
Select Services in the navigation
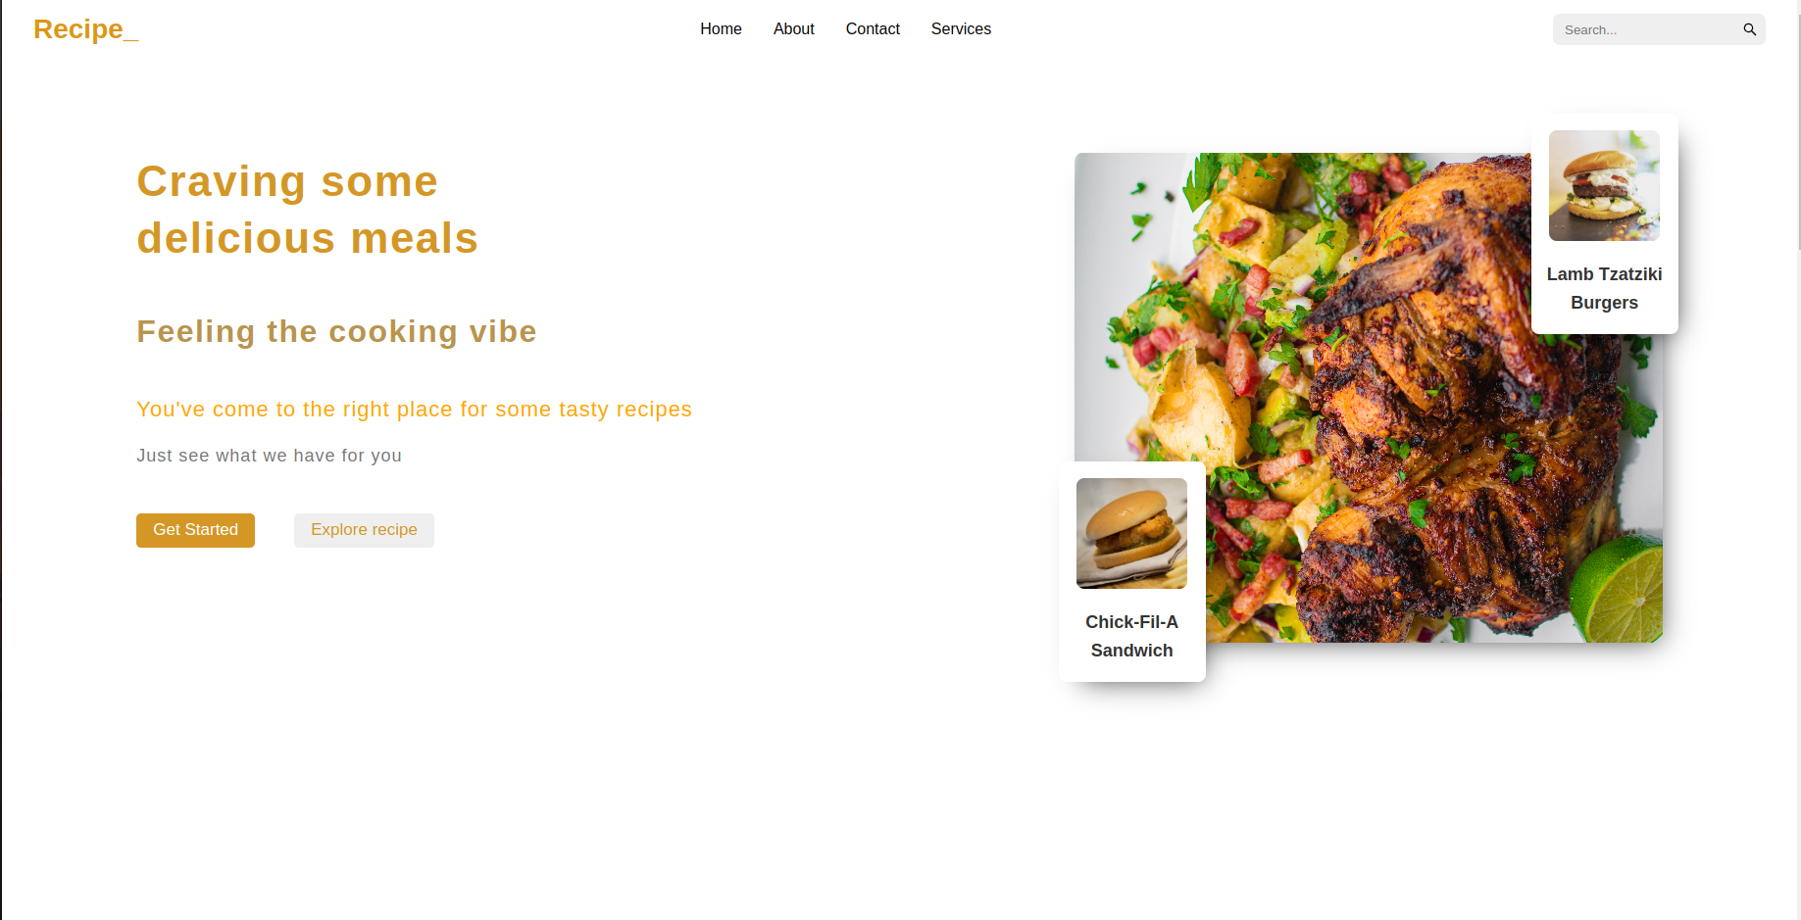961,29
